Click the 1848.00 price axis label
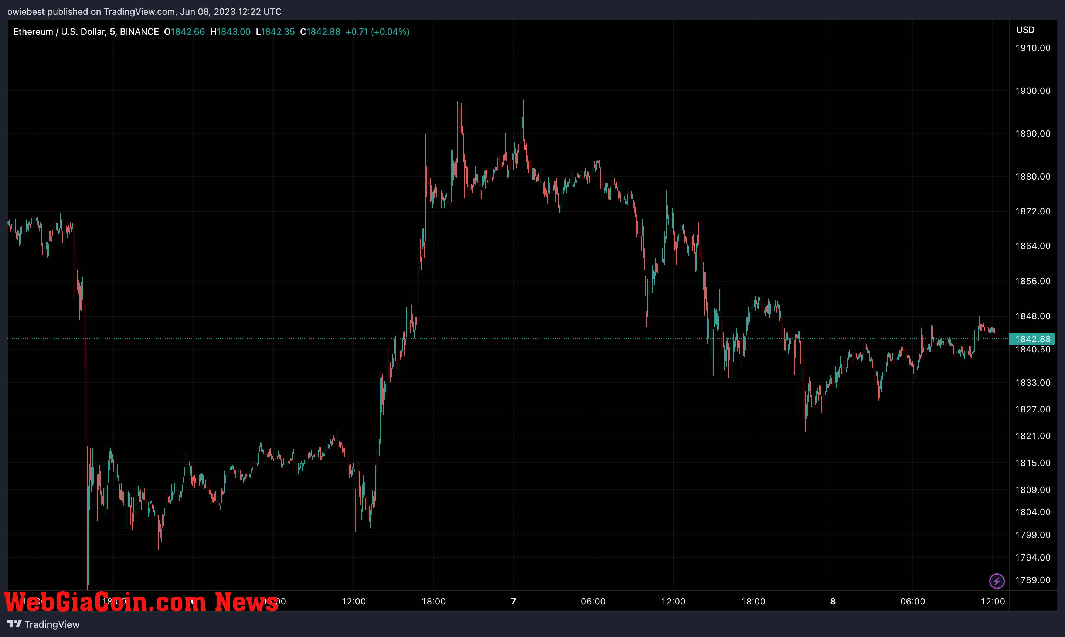The width and height of the screenshot is (1065, 637). (x=1033, y=316)
